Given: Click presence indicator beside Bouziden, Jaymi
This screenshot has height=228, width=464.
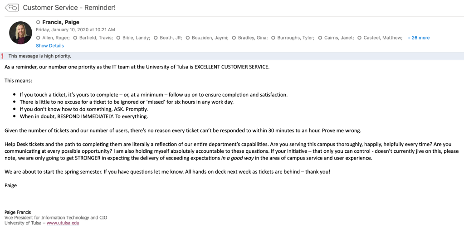Looking at the screenshot, I should point(187,38).
